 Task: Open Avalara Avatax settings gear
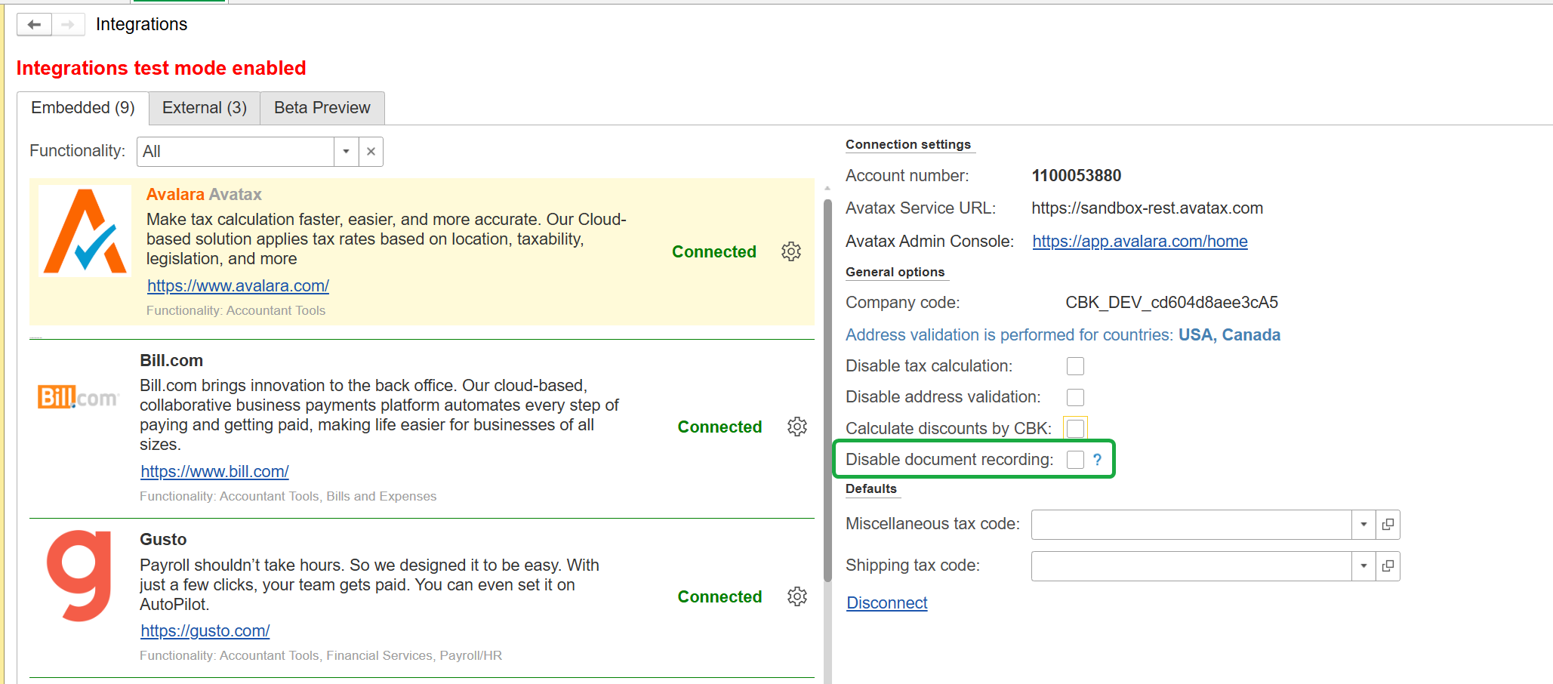point(790,251)
